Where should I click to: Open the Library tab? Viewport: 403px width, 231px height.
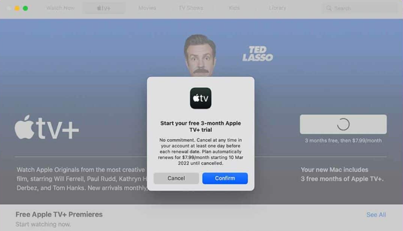277,8
